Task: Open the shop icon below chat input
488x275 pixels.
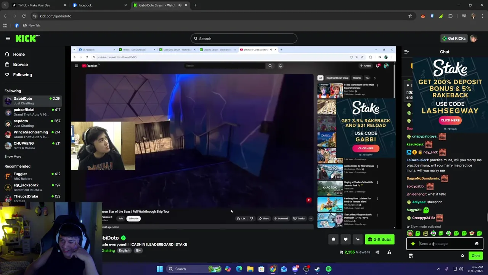Action: pyautogui.click(x=411, y=256)
